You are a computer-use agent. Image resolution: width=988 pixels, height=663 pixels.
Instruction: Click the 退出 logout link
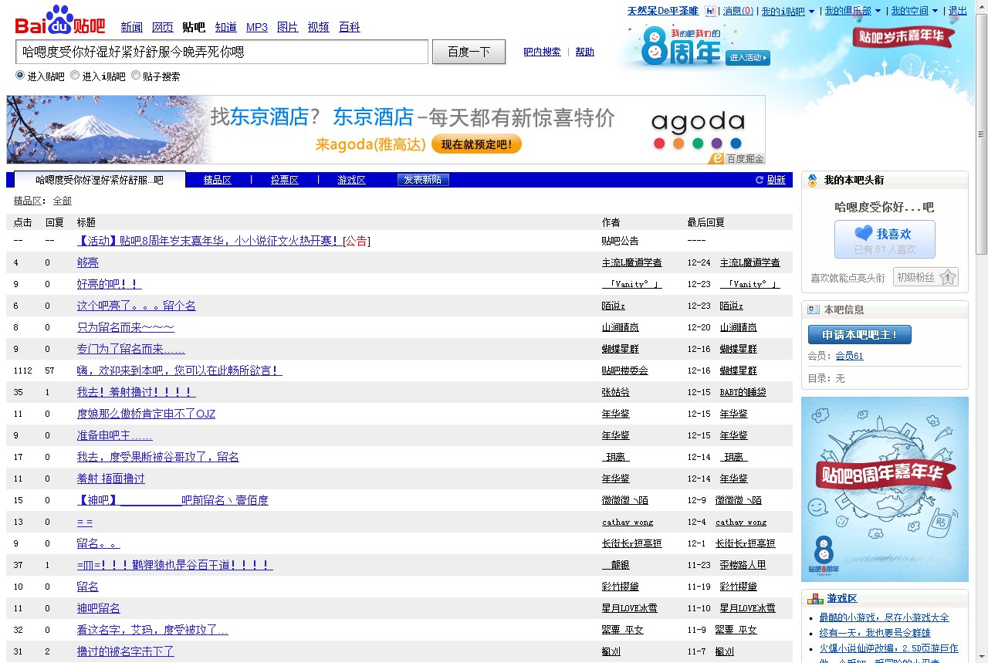pos(957,12)
